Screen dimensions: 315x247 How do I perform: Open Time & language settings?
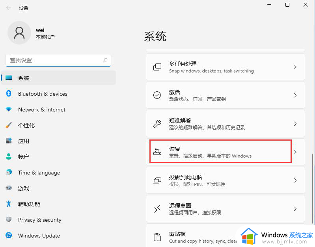point(58,172)
